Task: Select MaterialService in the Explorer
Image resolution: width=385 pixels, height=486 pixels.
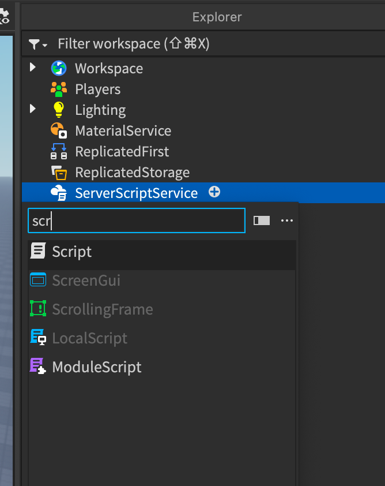Action: (x=123, y=131)
